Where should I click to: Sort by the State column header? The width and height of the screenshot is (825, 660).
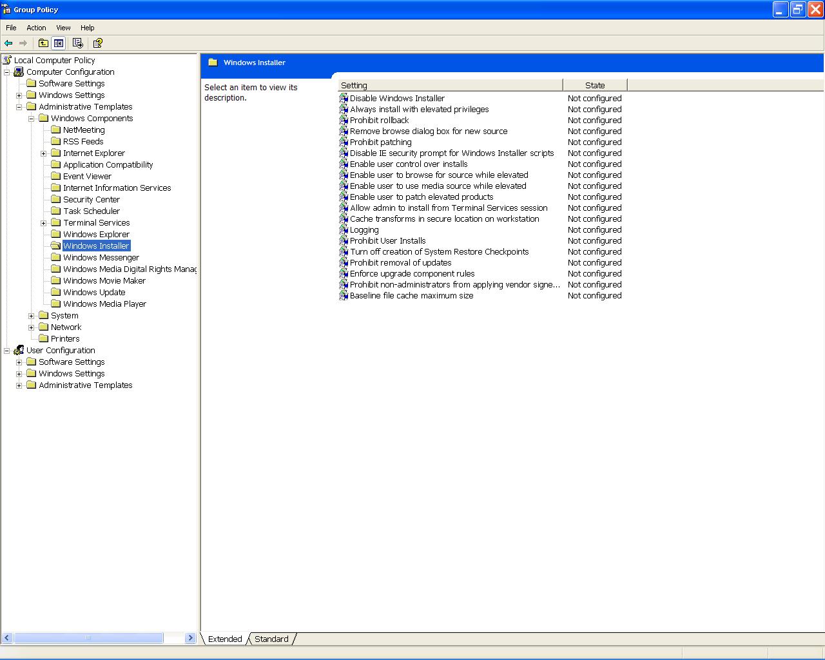click(x=595, y=85)
